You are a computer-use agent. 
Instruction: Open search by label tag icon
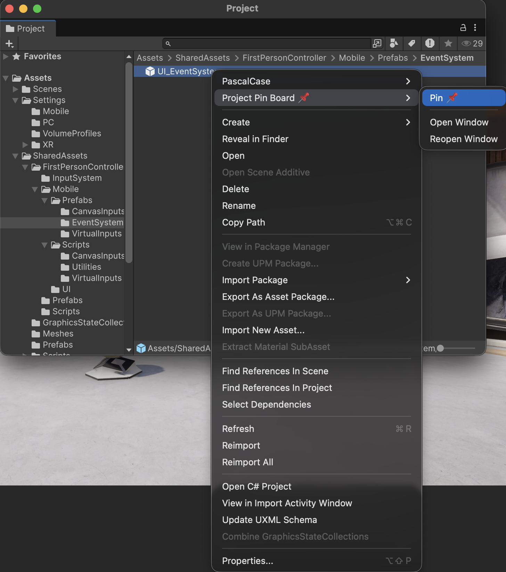click(x=412, y=43)
